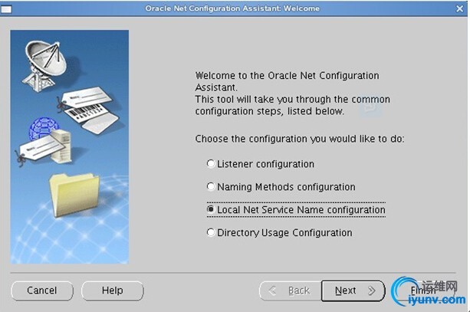Image resolution: width=470 pixels, height=312 pixels.
Task: Click the yellow folder graphic
Action: (x=74, y=195)
